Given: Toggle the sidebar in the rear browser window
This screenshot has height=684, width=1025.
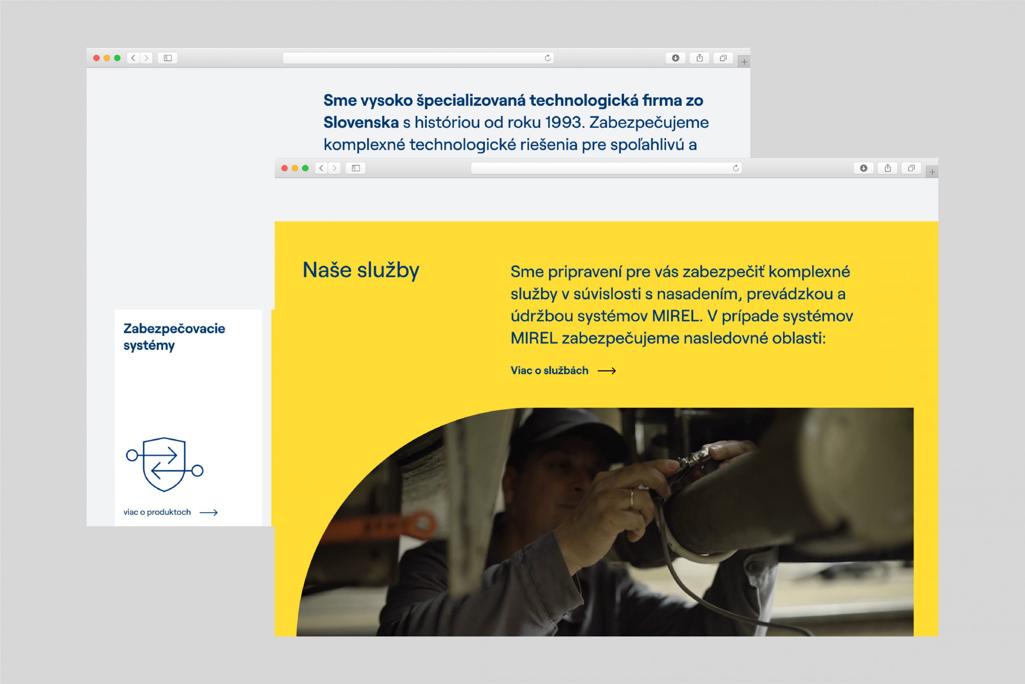Looking at the screenshot, I should point(168,58).
